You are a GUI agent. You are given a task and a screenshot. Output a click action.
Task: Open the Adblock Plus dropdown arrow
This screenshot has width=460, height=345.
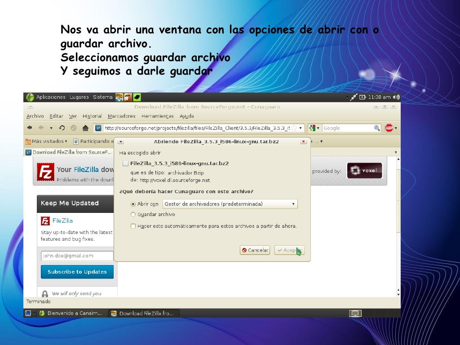tap(396, 128)
